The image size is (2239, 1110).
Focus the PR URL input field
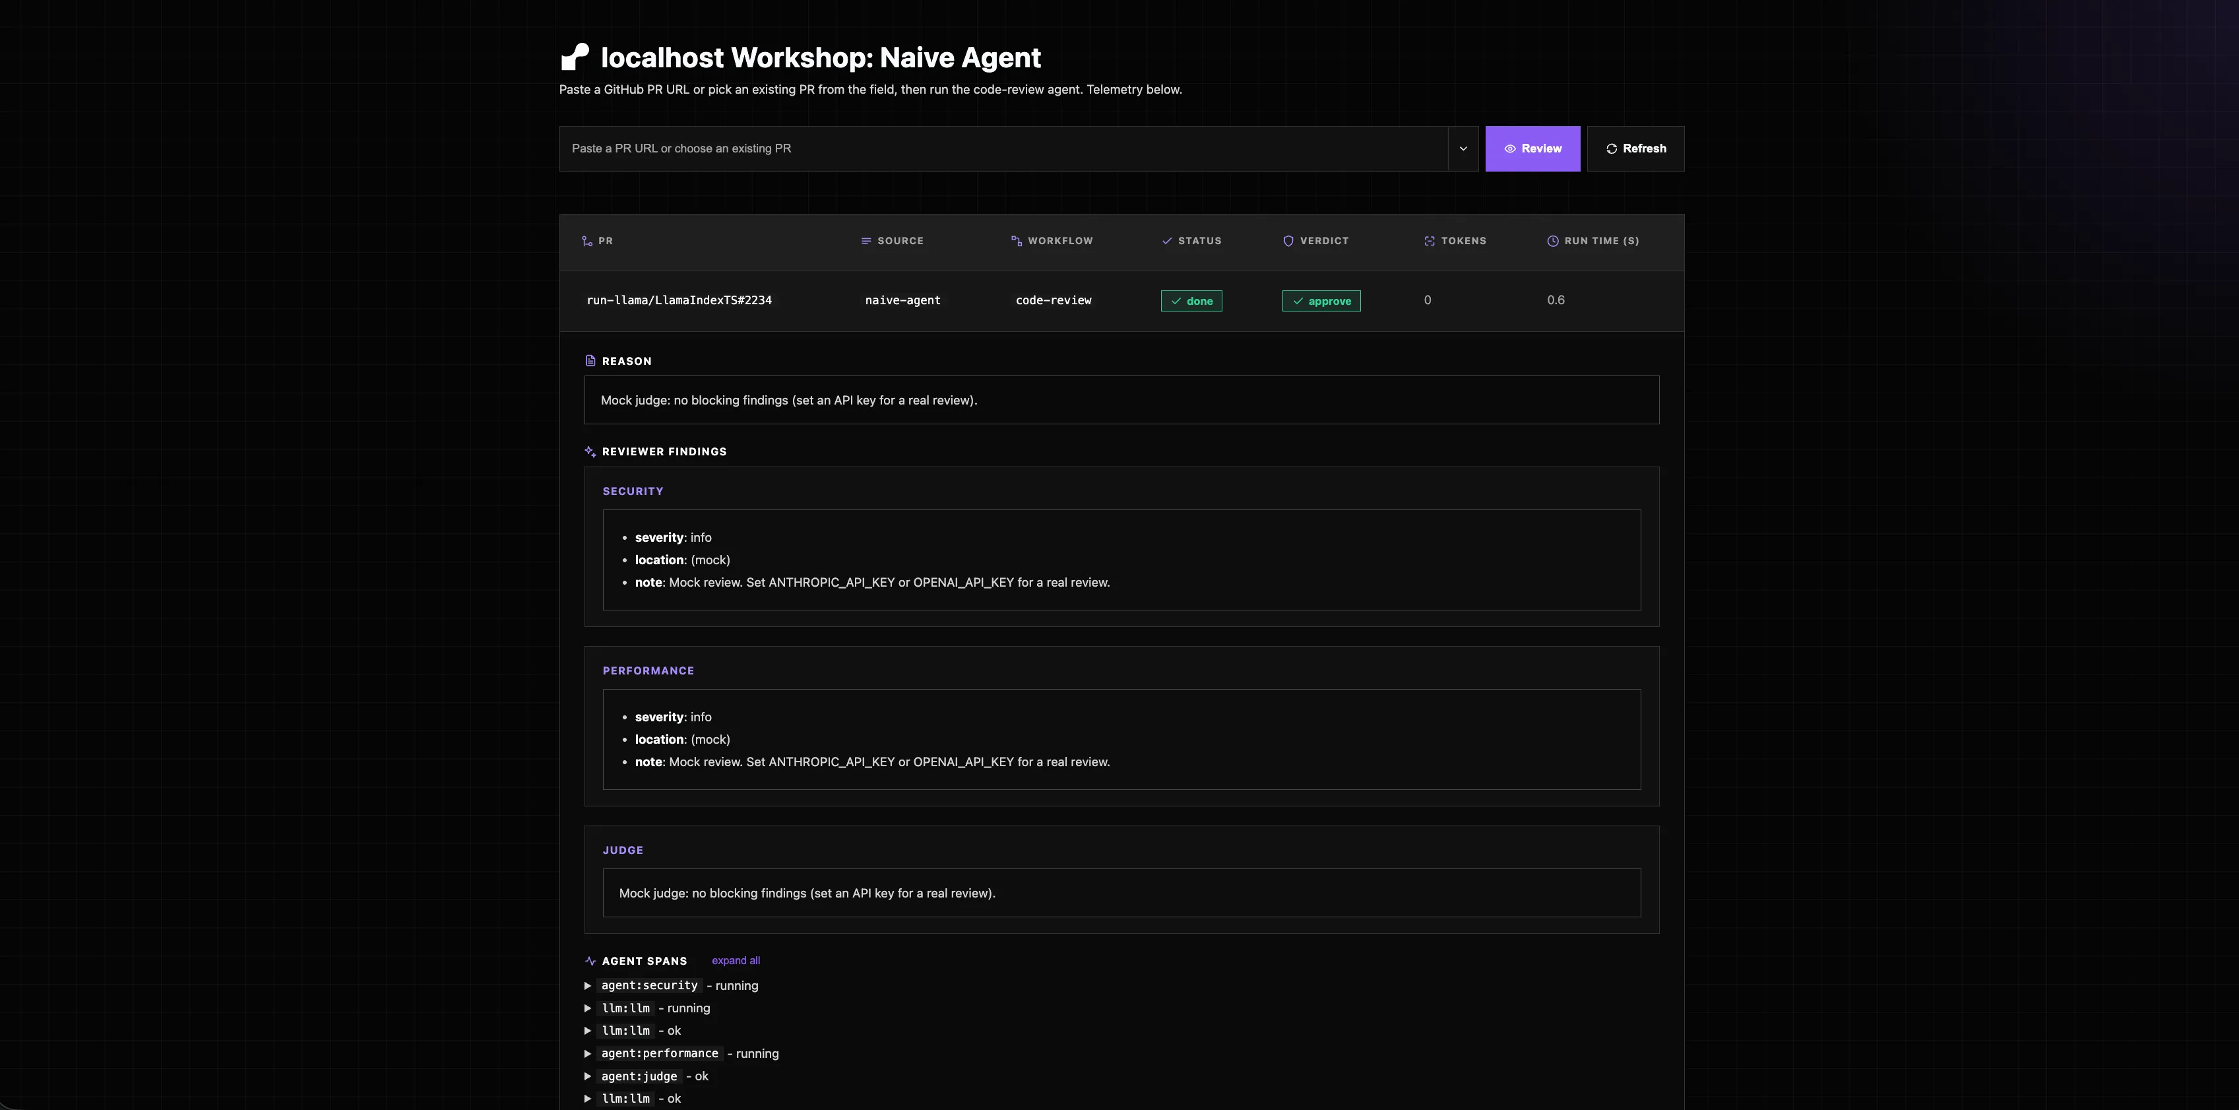1003,148
